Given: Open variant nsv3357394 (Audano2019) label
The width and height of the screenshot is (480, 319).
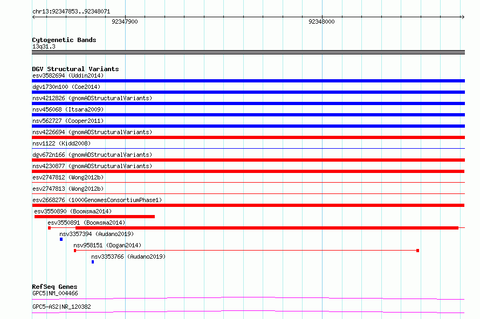Looking at the screenshot, I should click(x=97, y=234).
